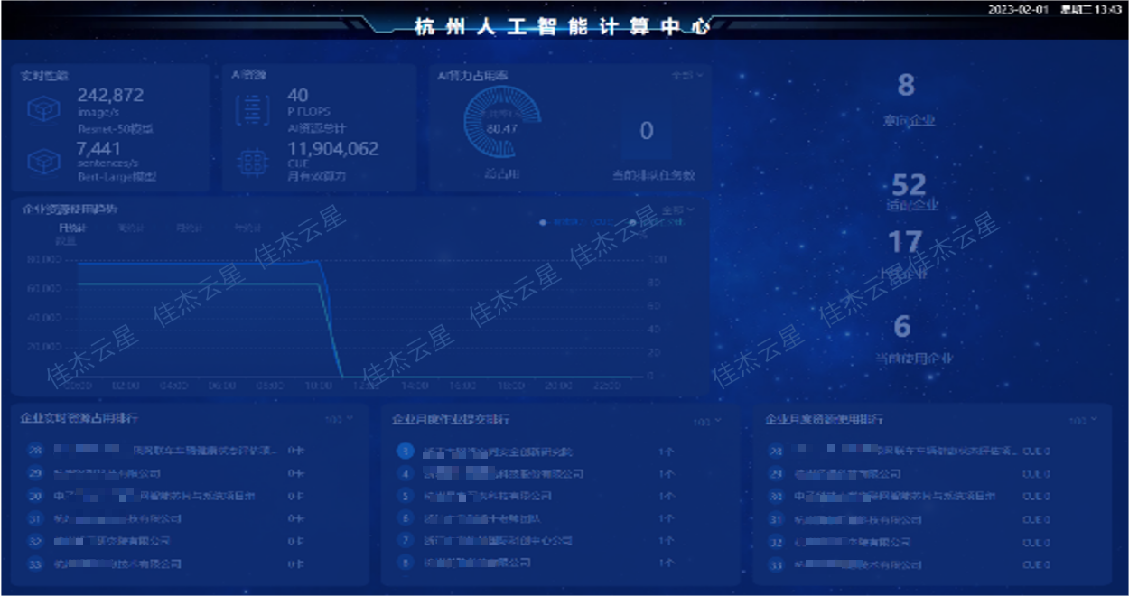Switch to the 日统计 tab

[x=71, y=228]
